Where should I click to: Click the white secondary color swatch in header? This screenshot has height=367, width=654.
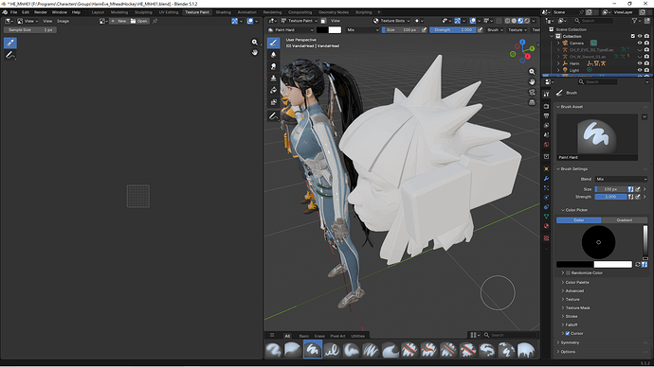[335, 30]
